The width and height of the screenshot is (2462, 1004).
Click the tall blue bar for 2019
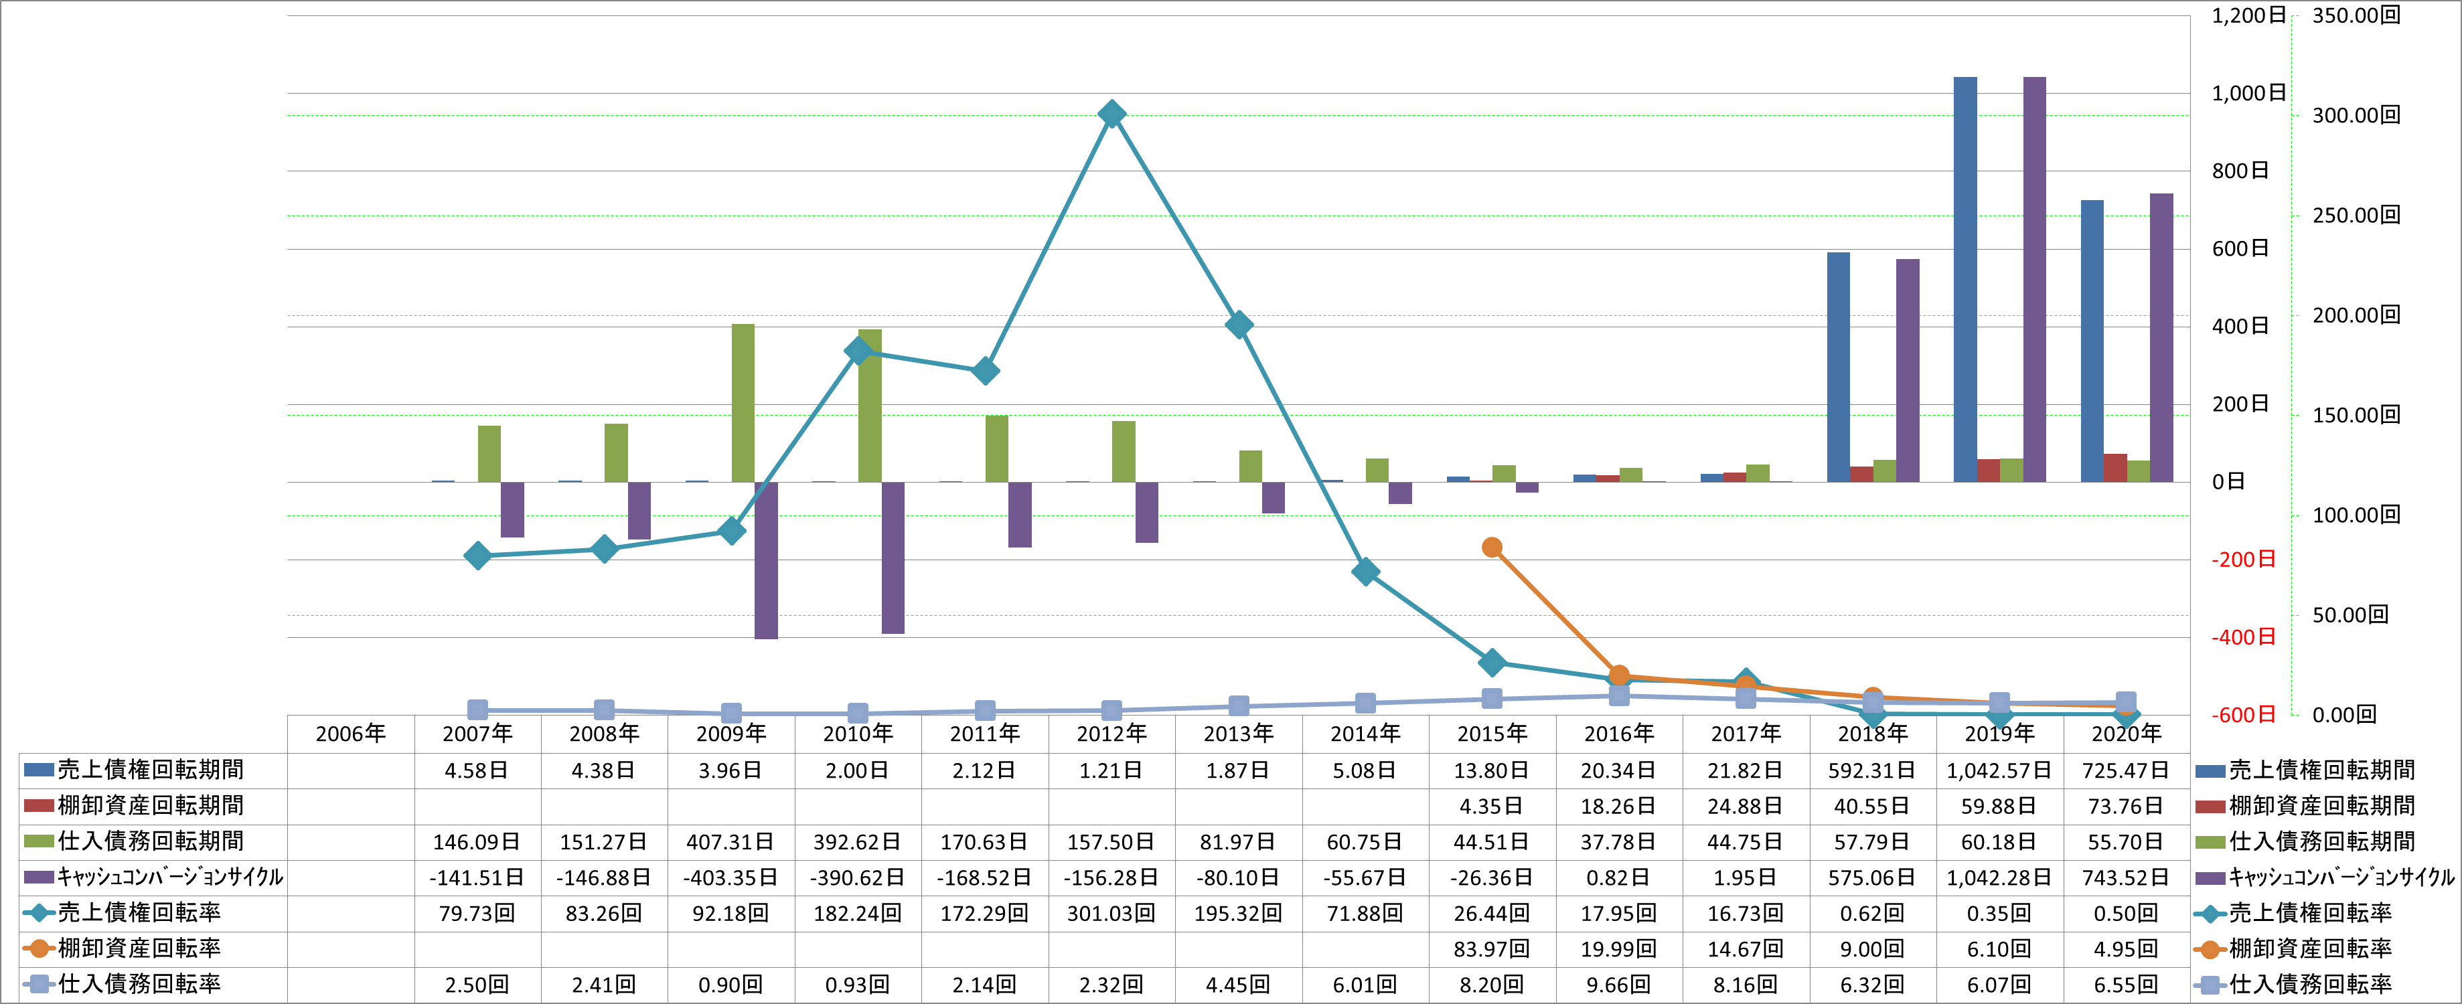coord(1965,279)
